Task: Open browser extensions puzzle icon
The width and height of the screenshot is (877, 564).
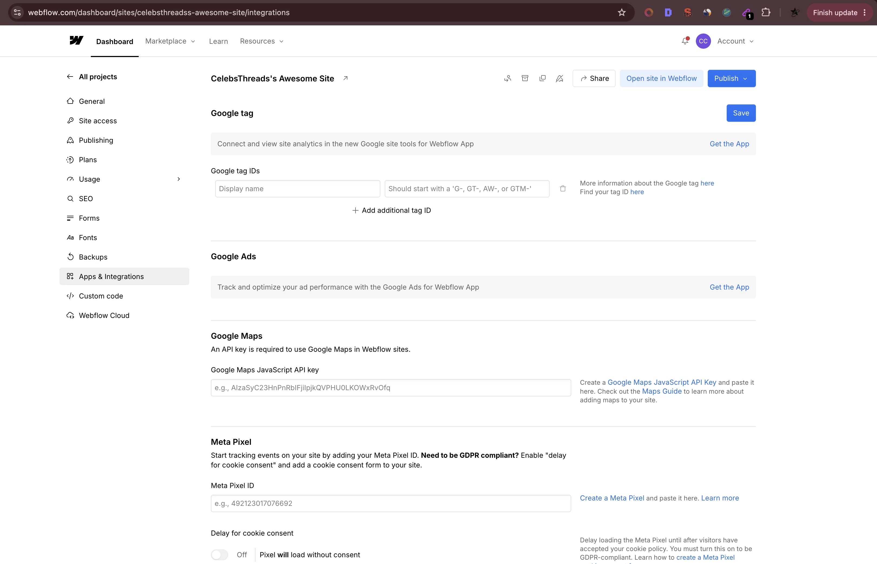Action: (x=766, y=12)
